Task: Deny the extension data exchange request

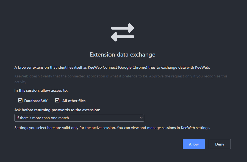Action: 220,144
